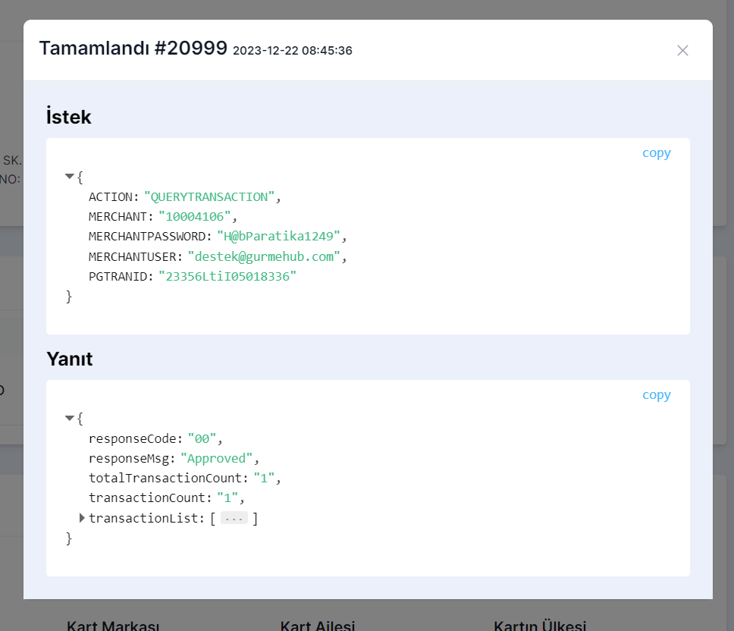Select the transactionList key label

tap(145, 518)
